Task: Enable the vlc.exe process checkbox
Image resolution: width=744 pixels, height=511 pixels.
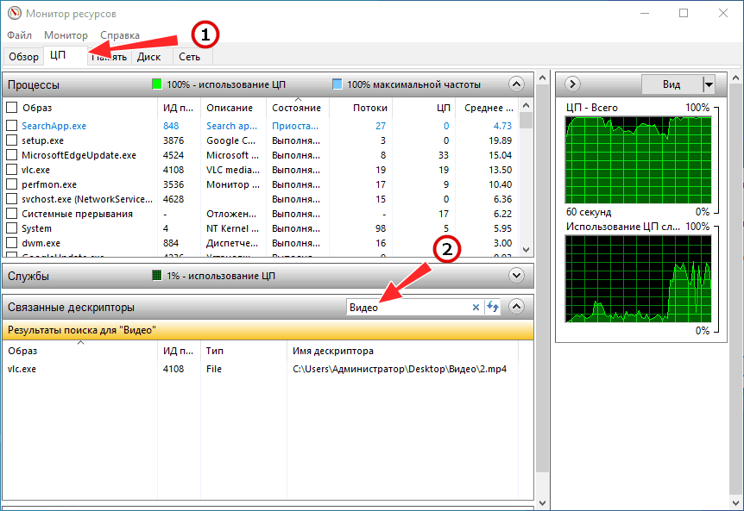Action: coord(12,170)
